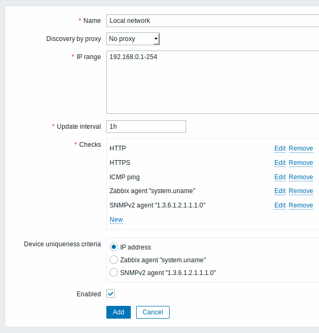Image resolution: width=319 pixels, height=333 pixels.
Task: Choose SNMPv2 agent uniqueness radio option
Action: (x=114, y=272)
